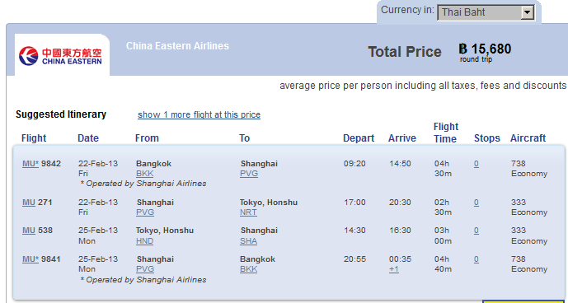Click BKK destination link for flight 9841

(248, 269)
